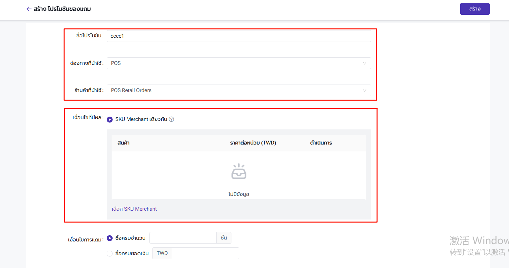509x268 pixels.
Task: Click the TWD currency prefix label
Action: [162, 253]
